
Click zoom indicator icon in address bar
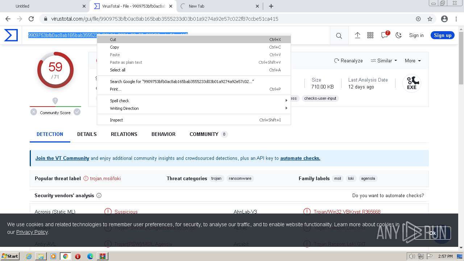point(418,19)
